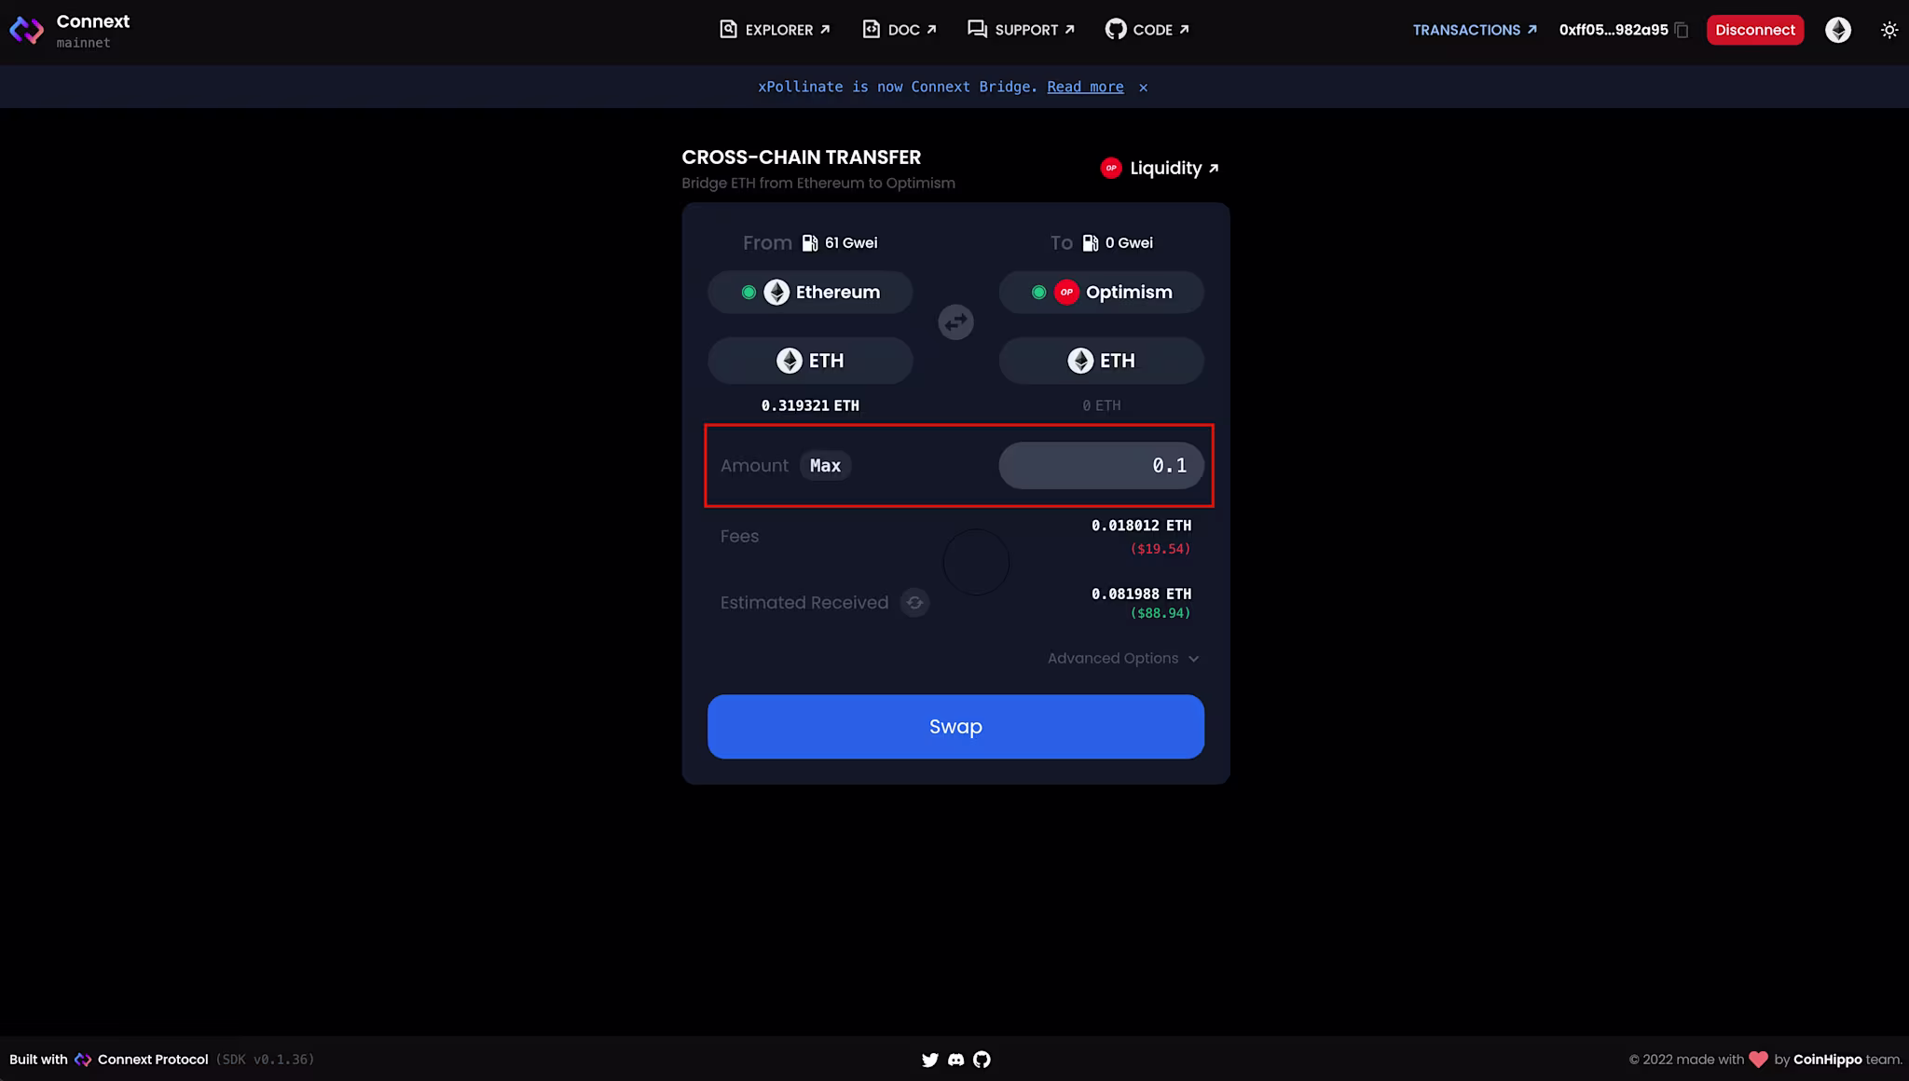The height and width of the screenshot is (1081, 1909).
Task: Toggle light theme sun icon
Action: pos(1888,30)
